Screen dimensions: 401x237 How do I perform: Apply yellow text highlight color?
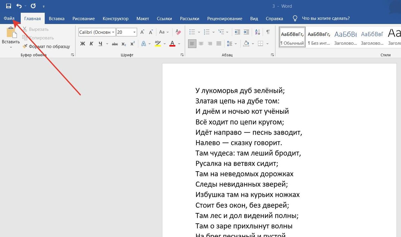click(x=158, y=44)
